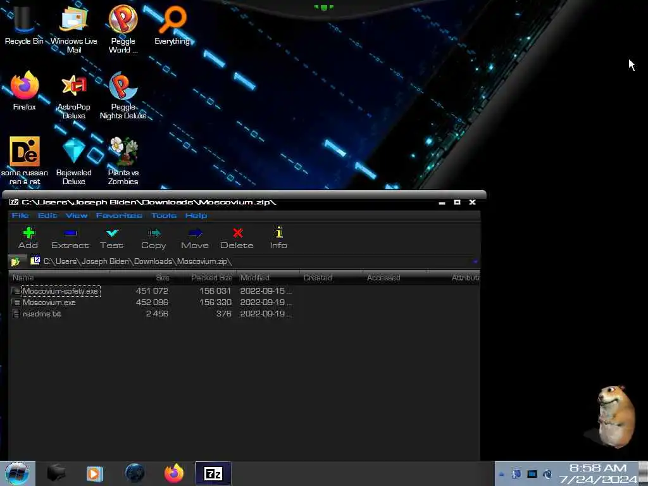Delete selected file with Delete toolbar button

pyautogui.click(x=237, y=238)
